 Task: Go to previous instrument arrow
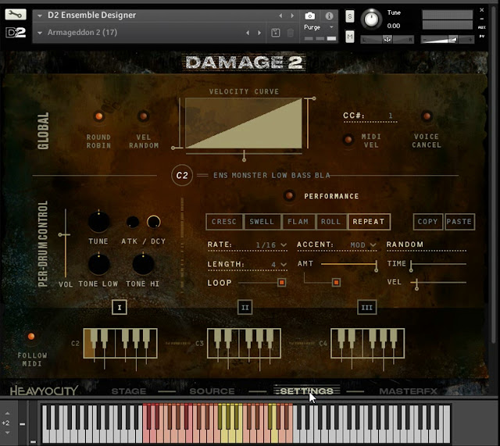coord(280,16)
